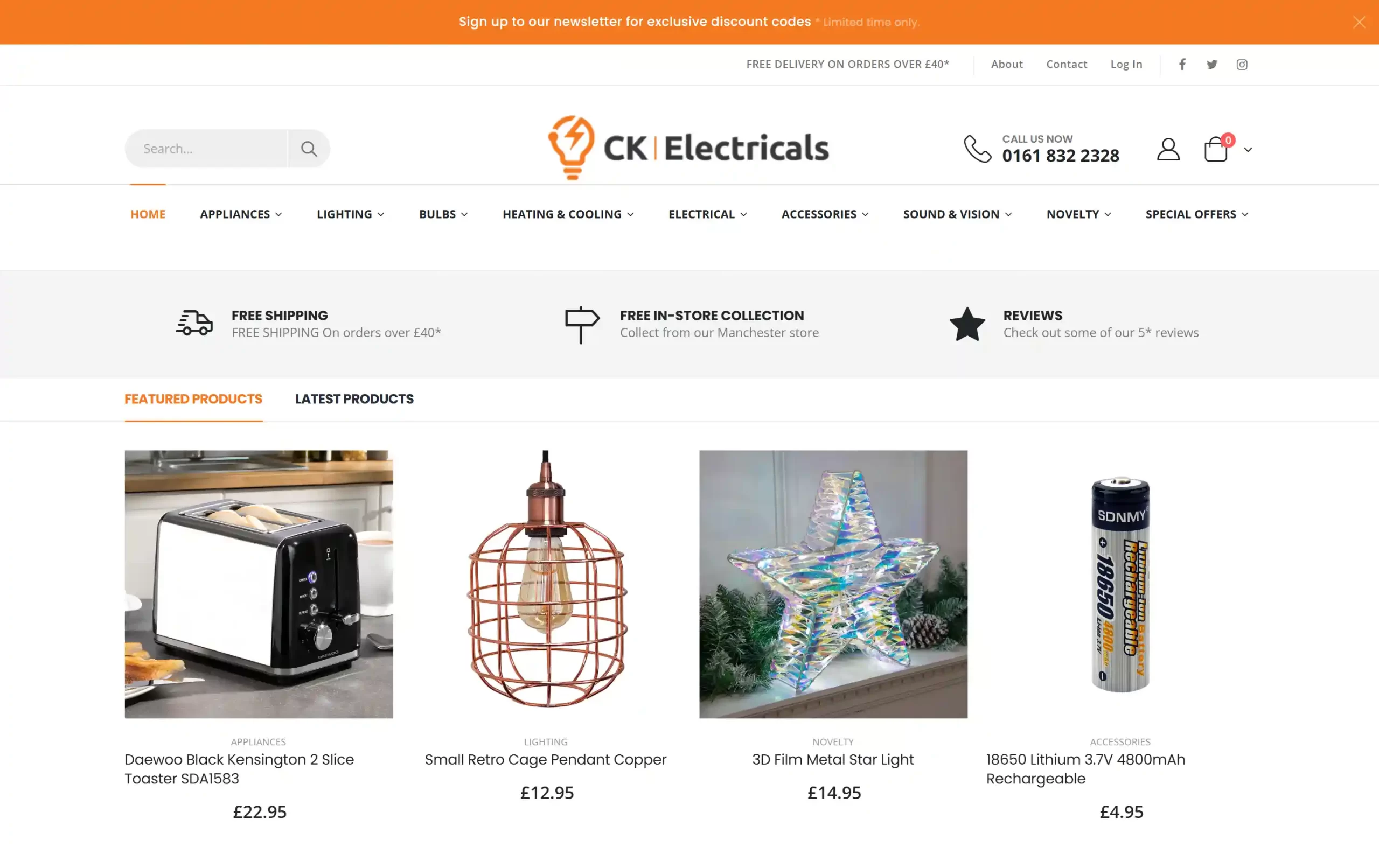Dismiss the newsletter banner
Image resolution: width=1379 pixels, height=854 pixels.
click(x=1359, y=22)
